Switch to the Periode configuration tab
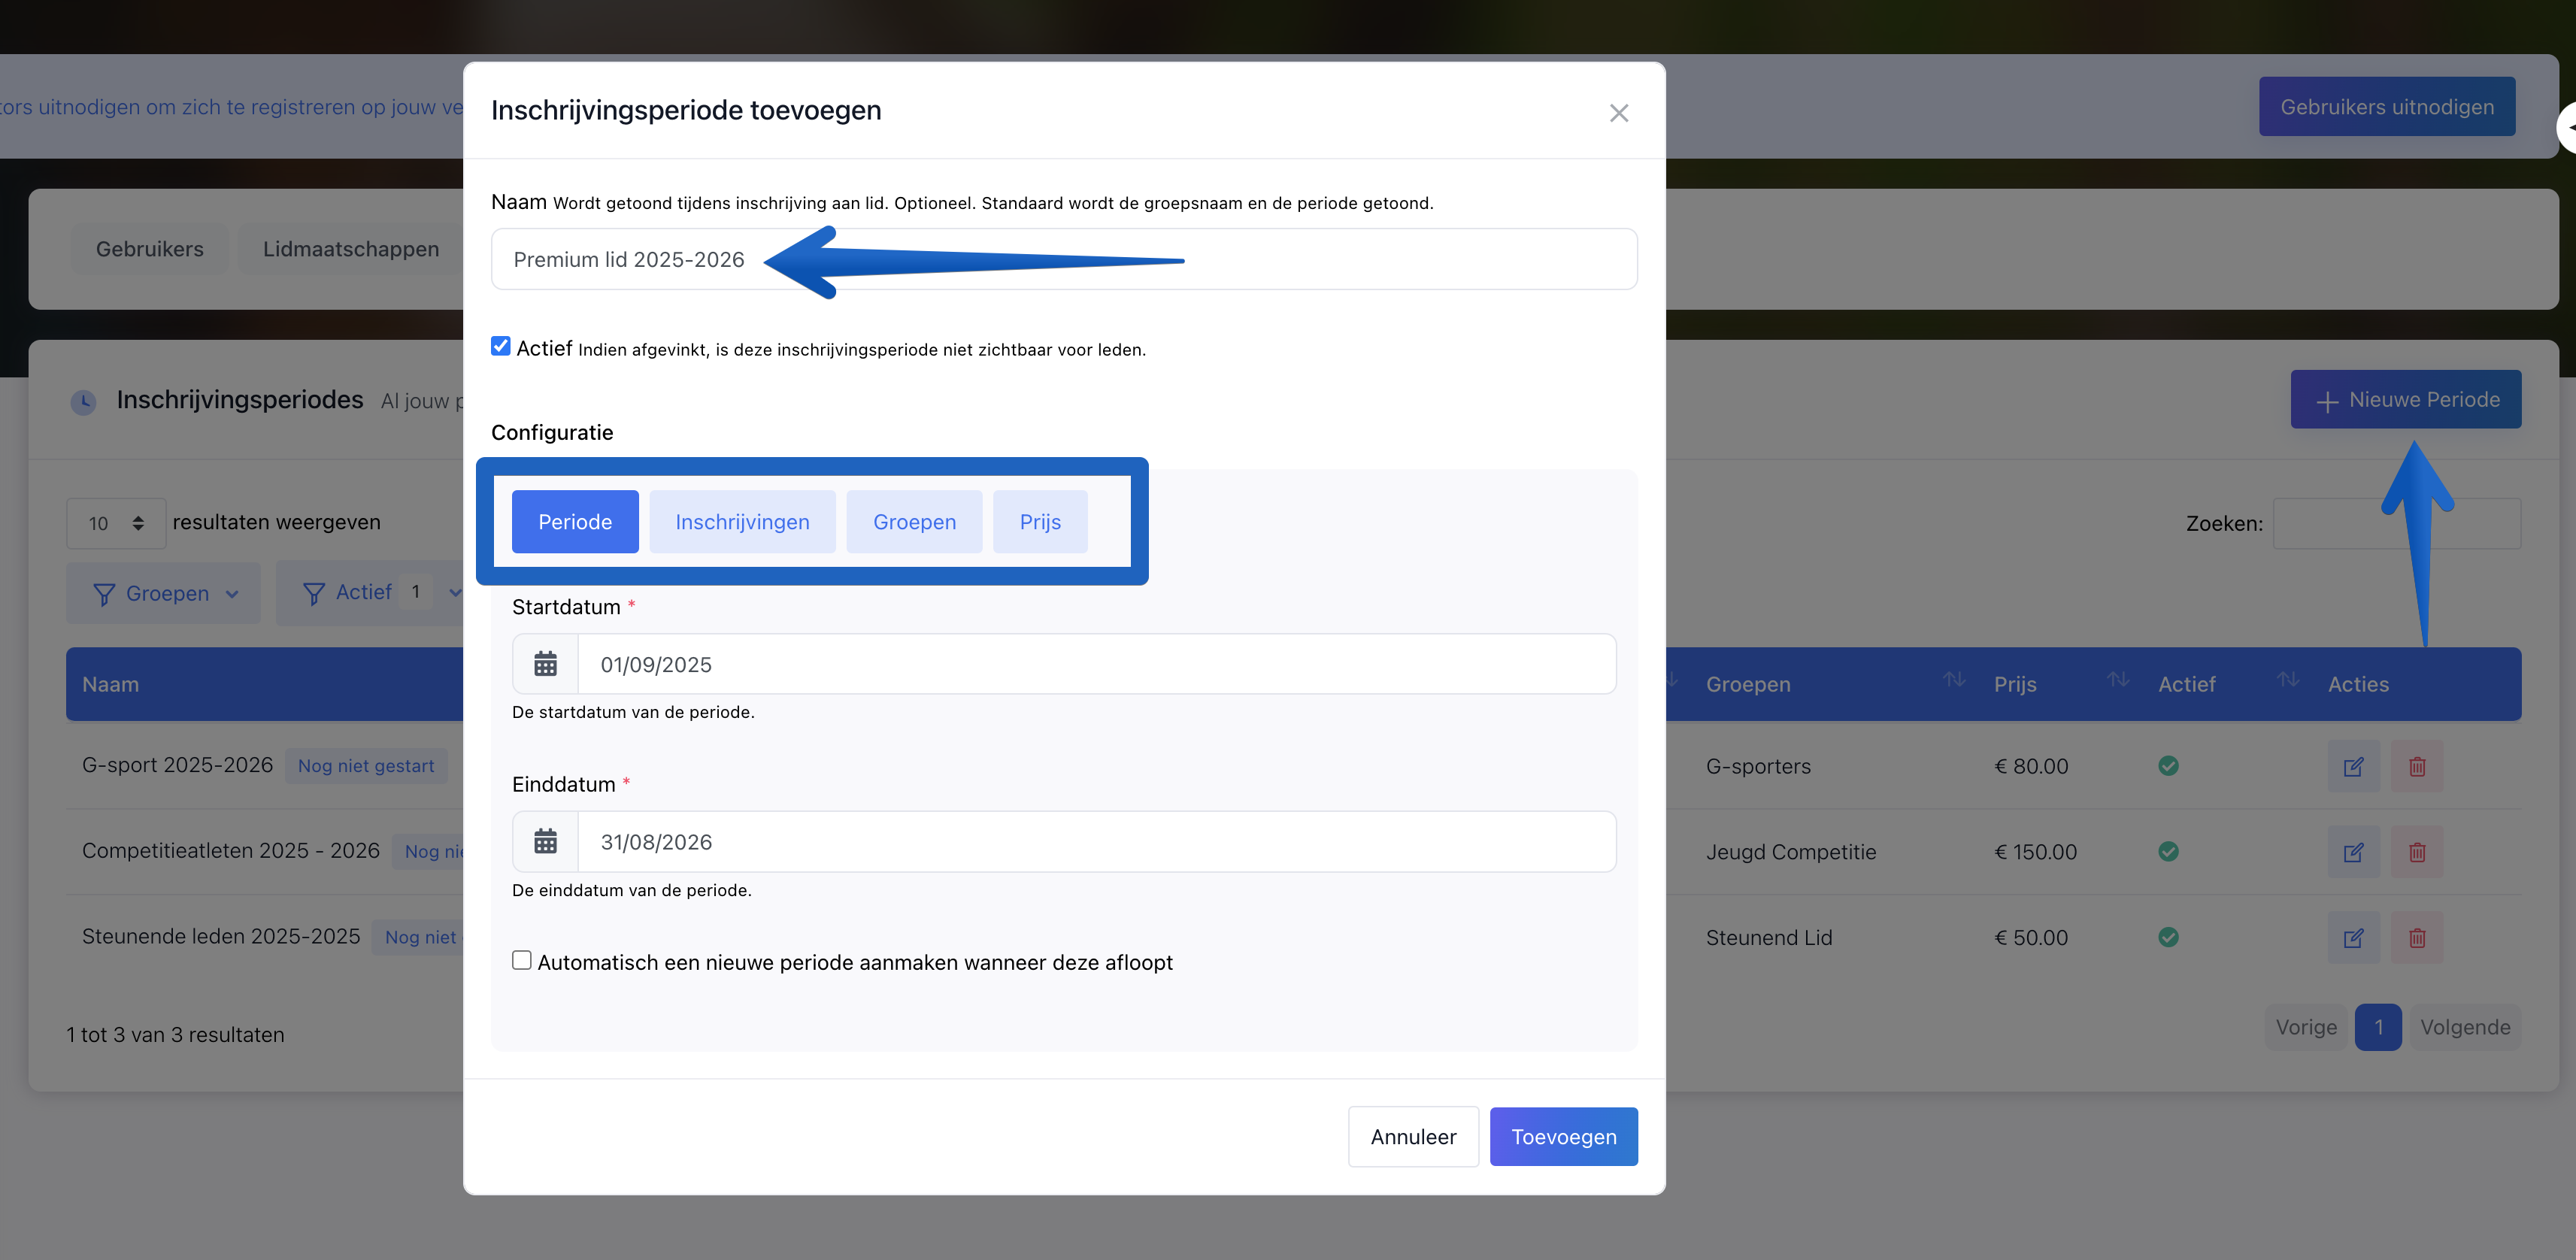 (575, 522)
